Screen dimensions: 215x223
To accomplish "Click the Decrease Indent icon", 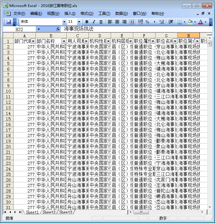I will point(171,22).
